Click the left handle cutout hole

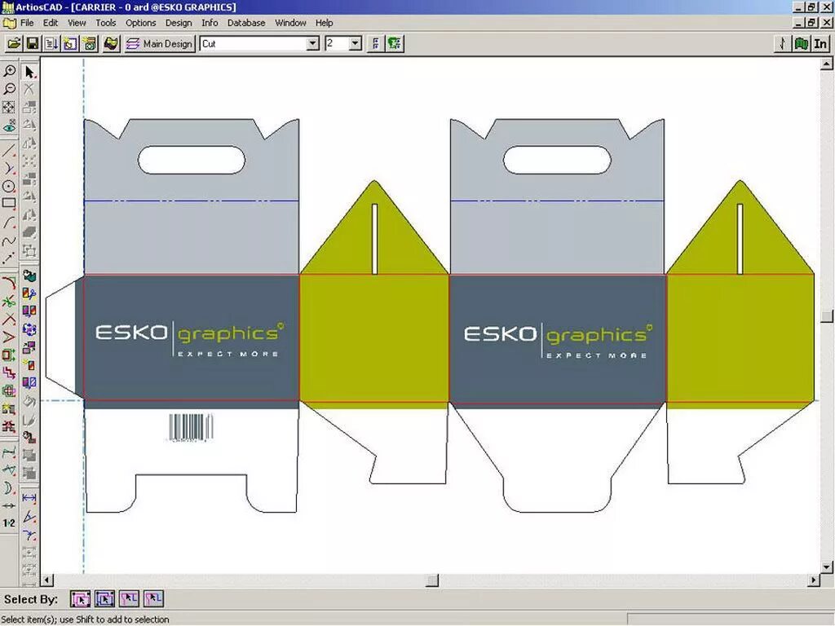192,160
